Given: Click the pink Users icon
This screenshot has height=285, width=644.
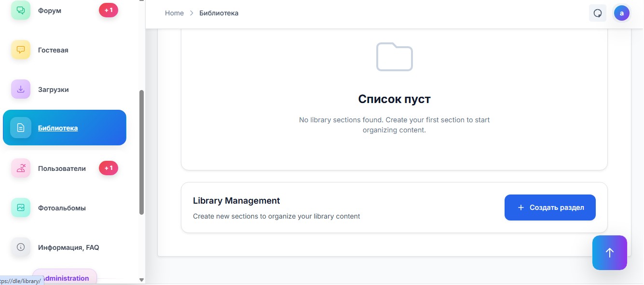Looking at the screenshot, I should point(21,168).
